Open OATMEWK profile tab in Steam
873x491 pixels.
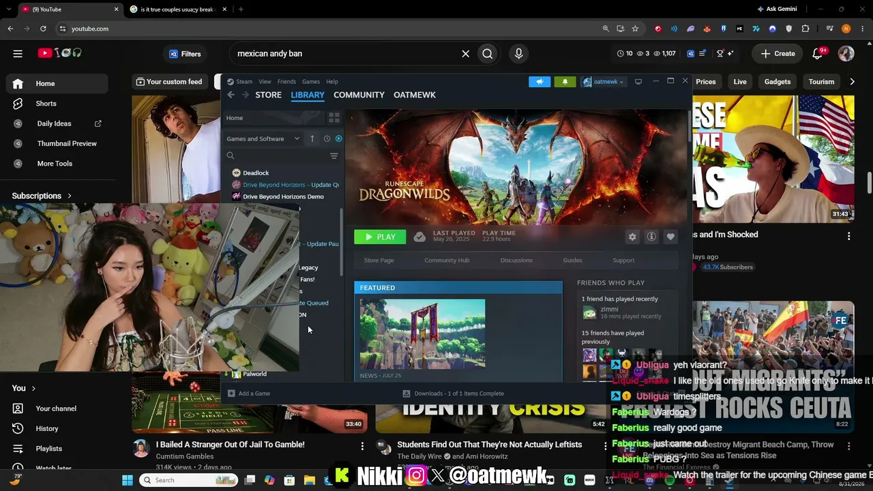[415, 95]
